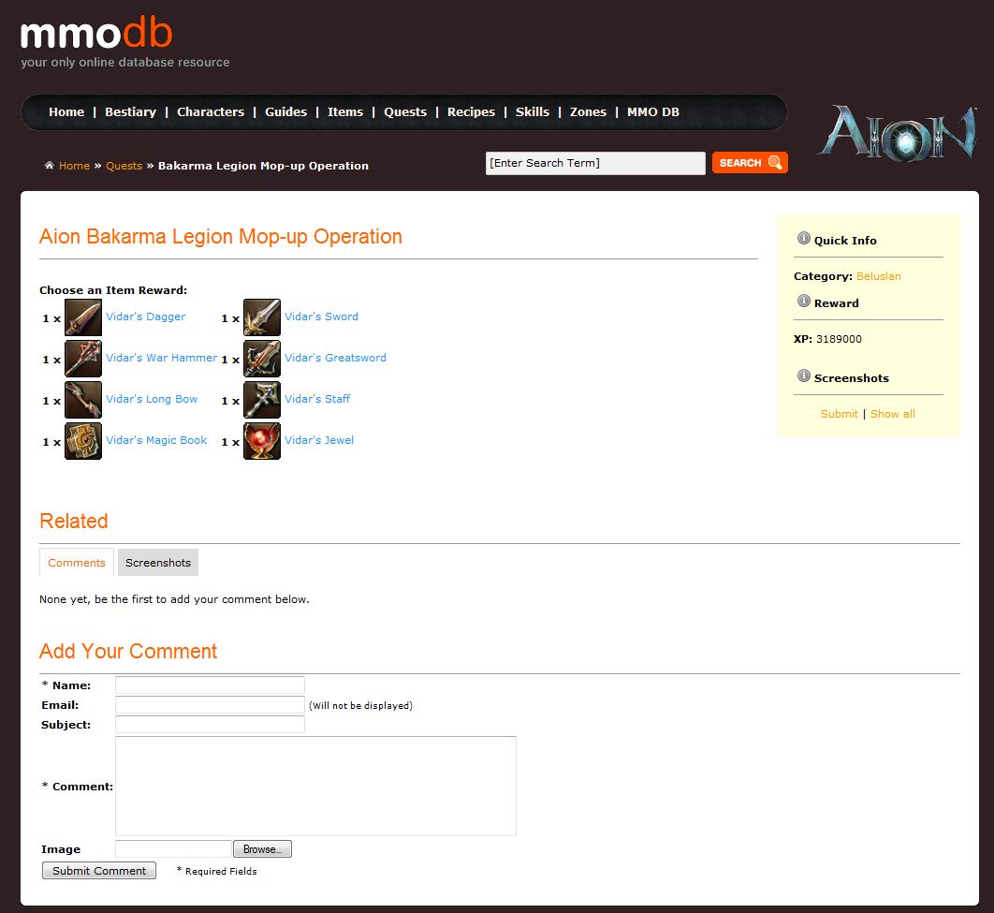Open the Bestiary menu item
Image resolution: width=994 pixels, height=913 pixels.
click(x=131, y=112)
